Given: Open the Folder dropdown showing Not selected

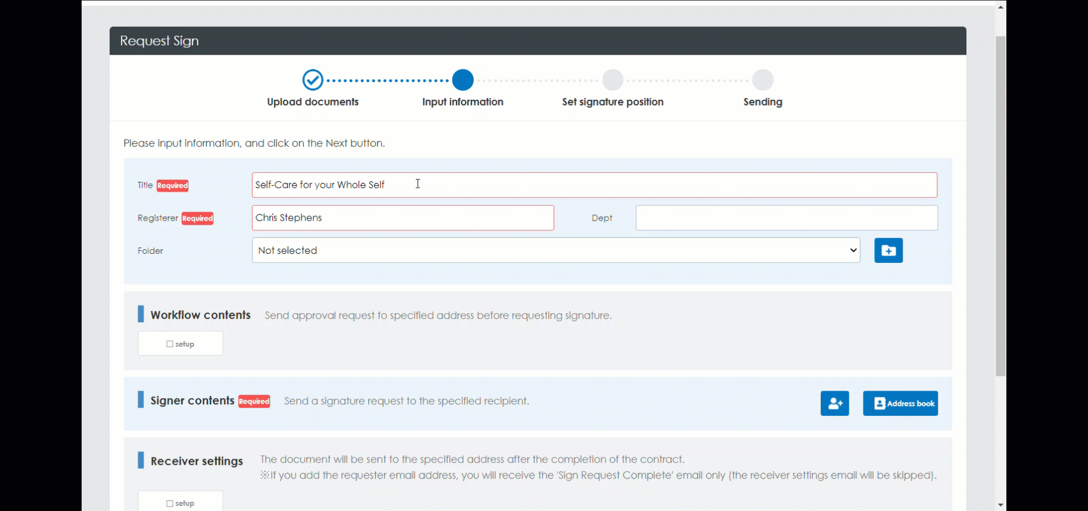Looking at the screenshot, I should coord(556,250).
